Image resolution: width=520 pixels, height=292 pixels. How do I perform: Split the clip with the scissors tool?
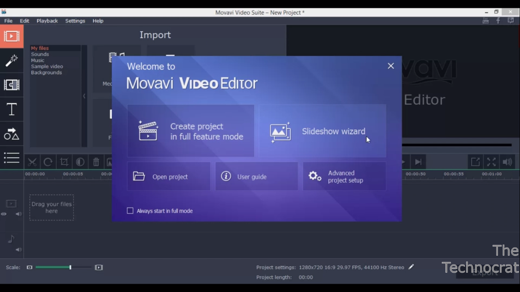[32, 162]
